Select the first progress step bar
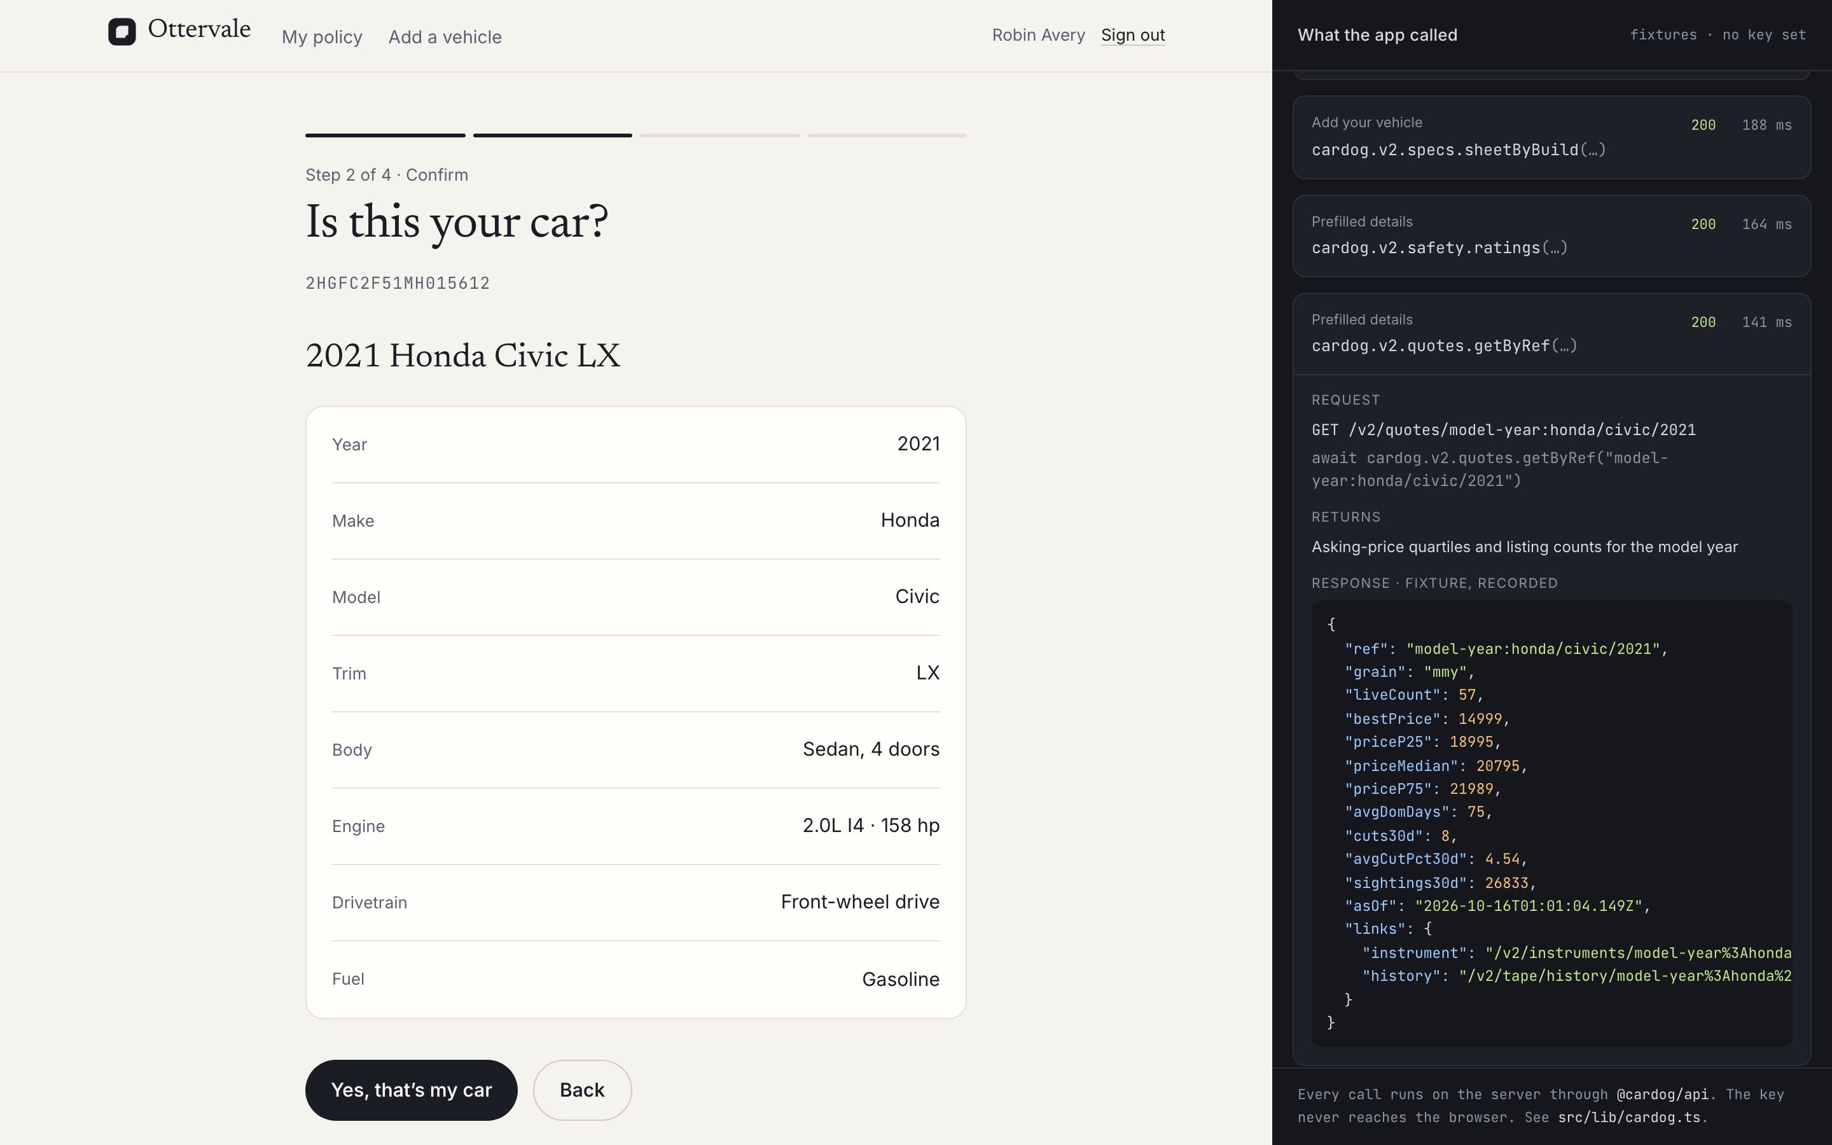The height and width of the screenshot is (1145, 1832). coord(385,135)
